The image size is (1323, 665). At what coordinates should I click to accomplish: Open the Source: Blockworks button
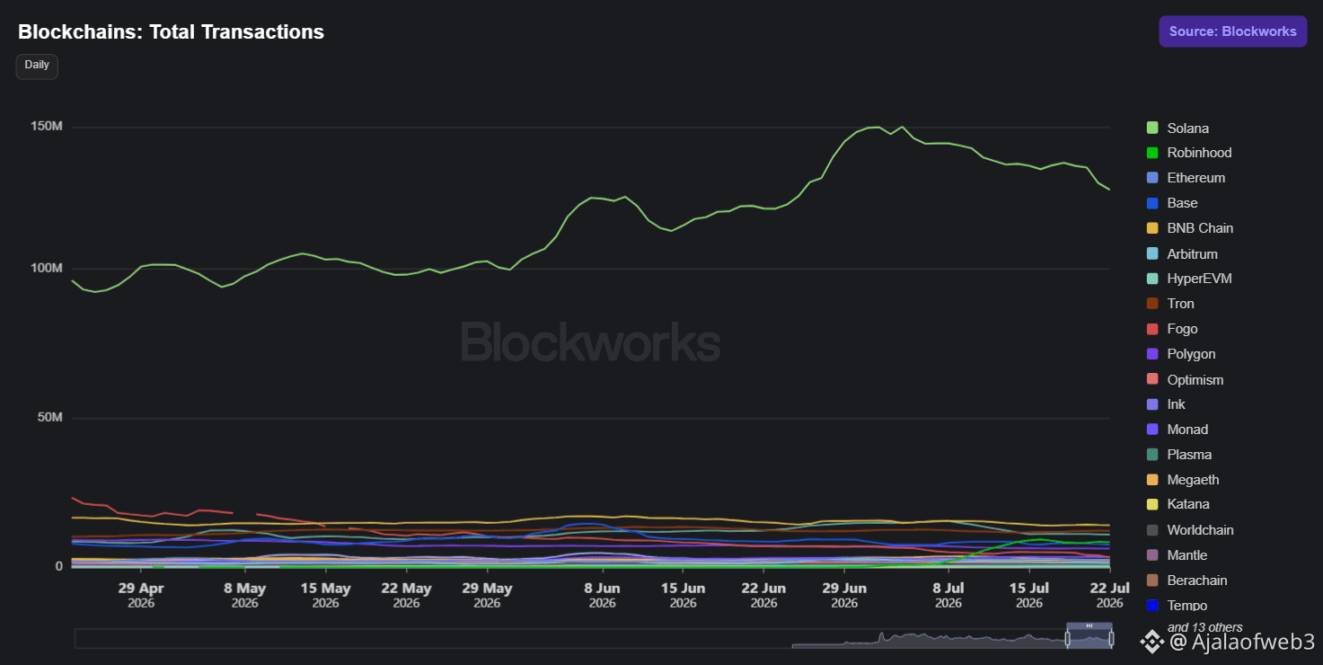point(1232,31)
